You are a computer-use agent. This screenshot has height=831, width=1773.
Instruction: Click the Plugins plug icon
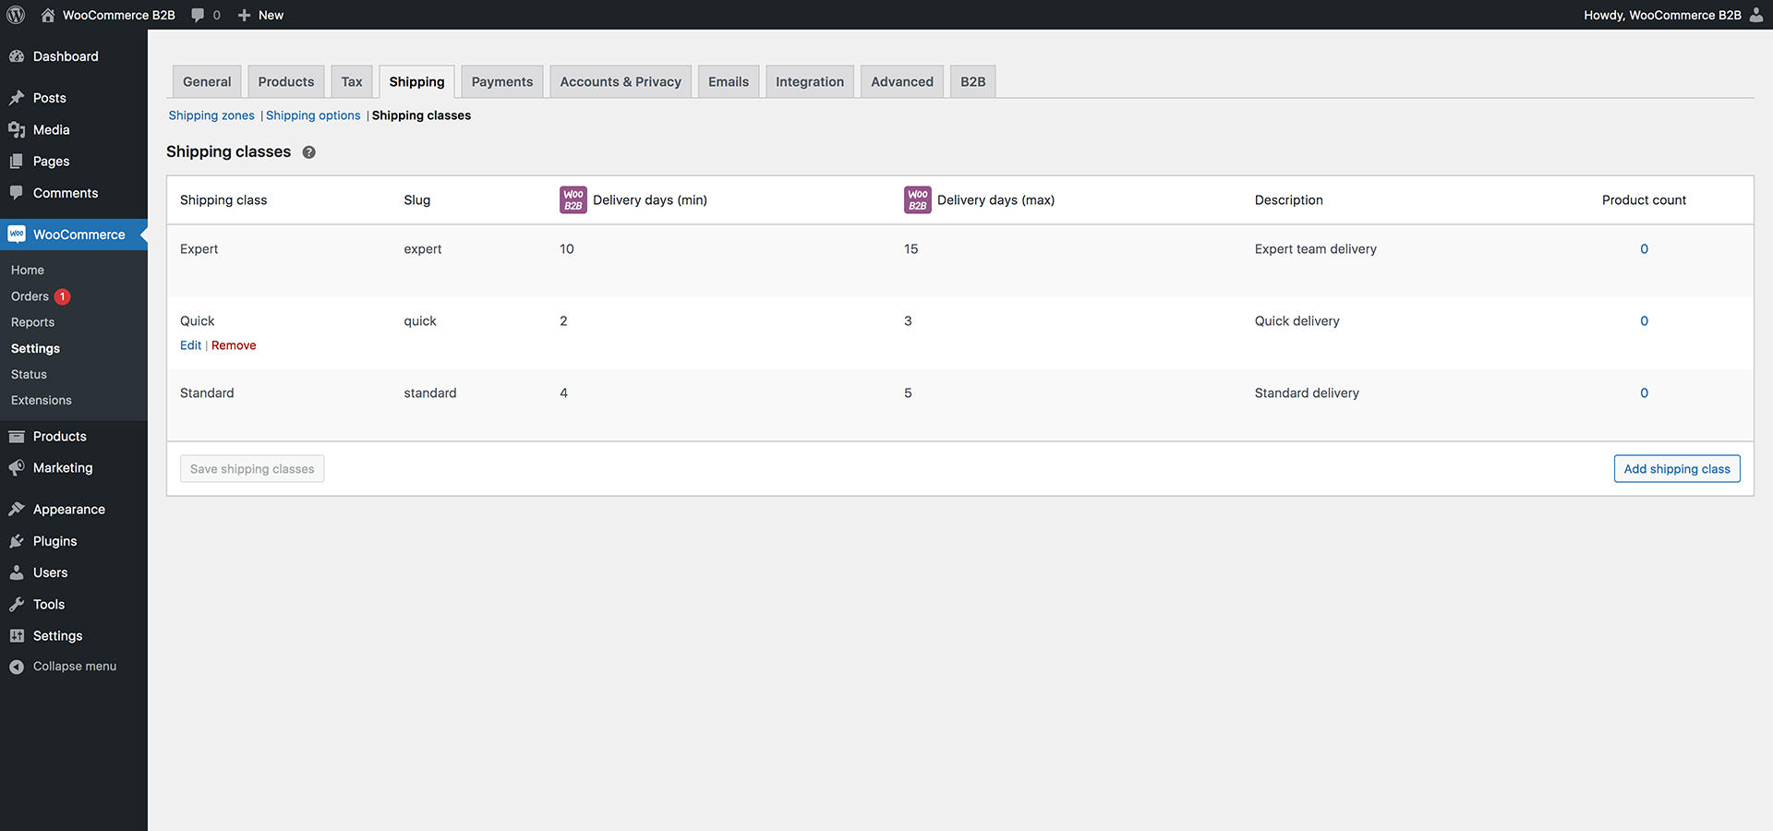tap(17, 541)
